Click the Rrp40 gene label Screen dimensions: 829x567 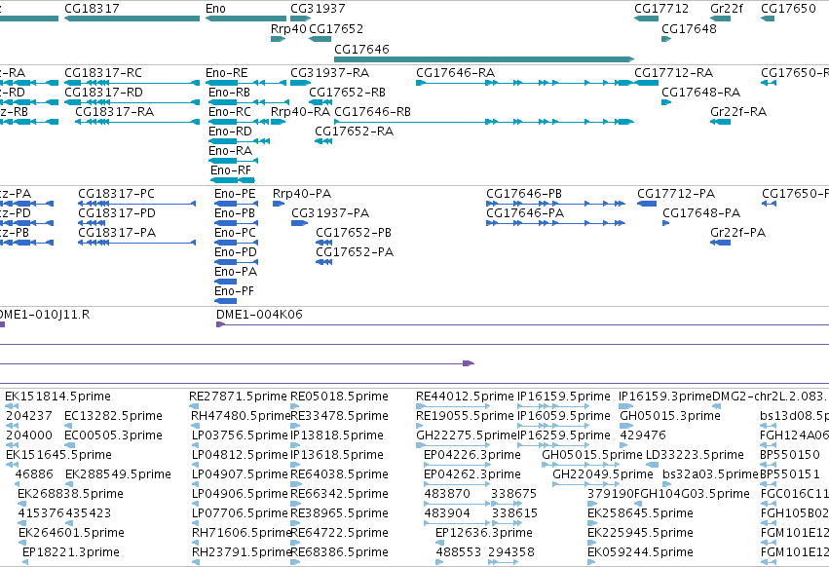[288, 29]
